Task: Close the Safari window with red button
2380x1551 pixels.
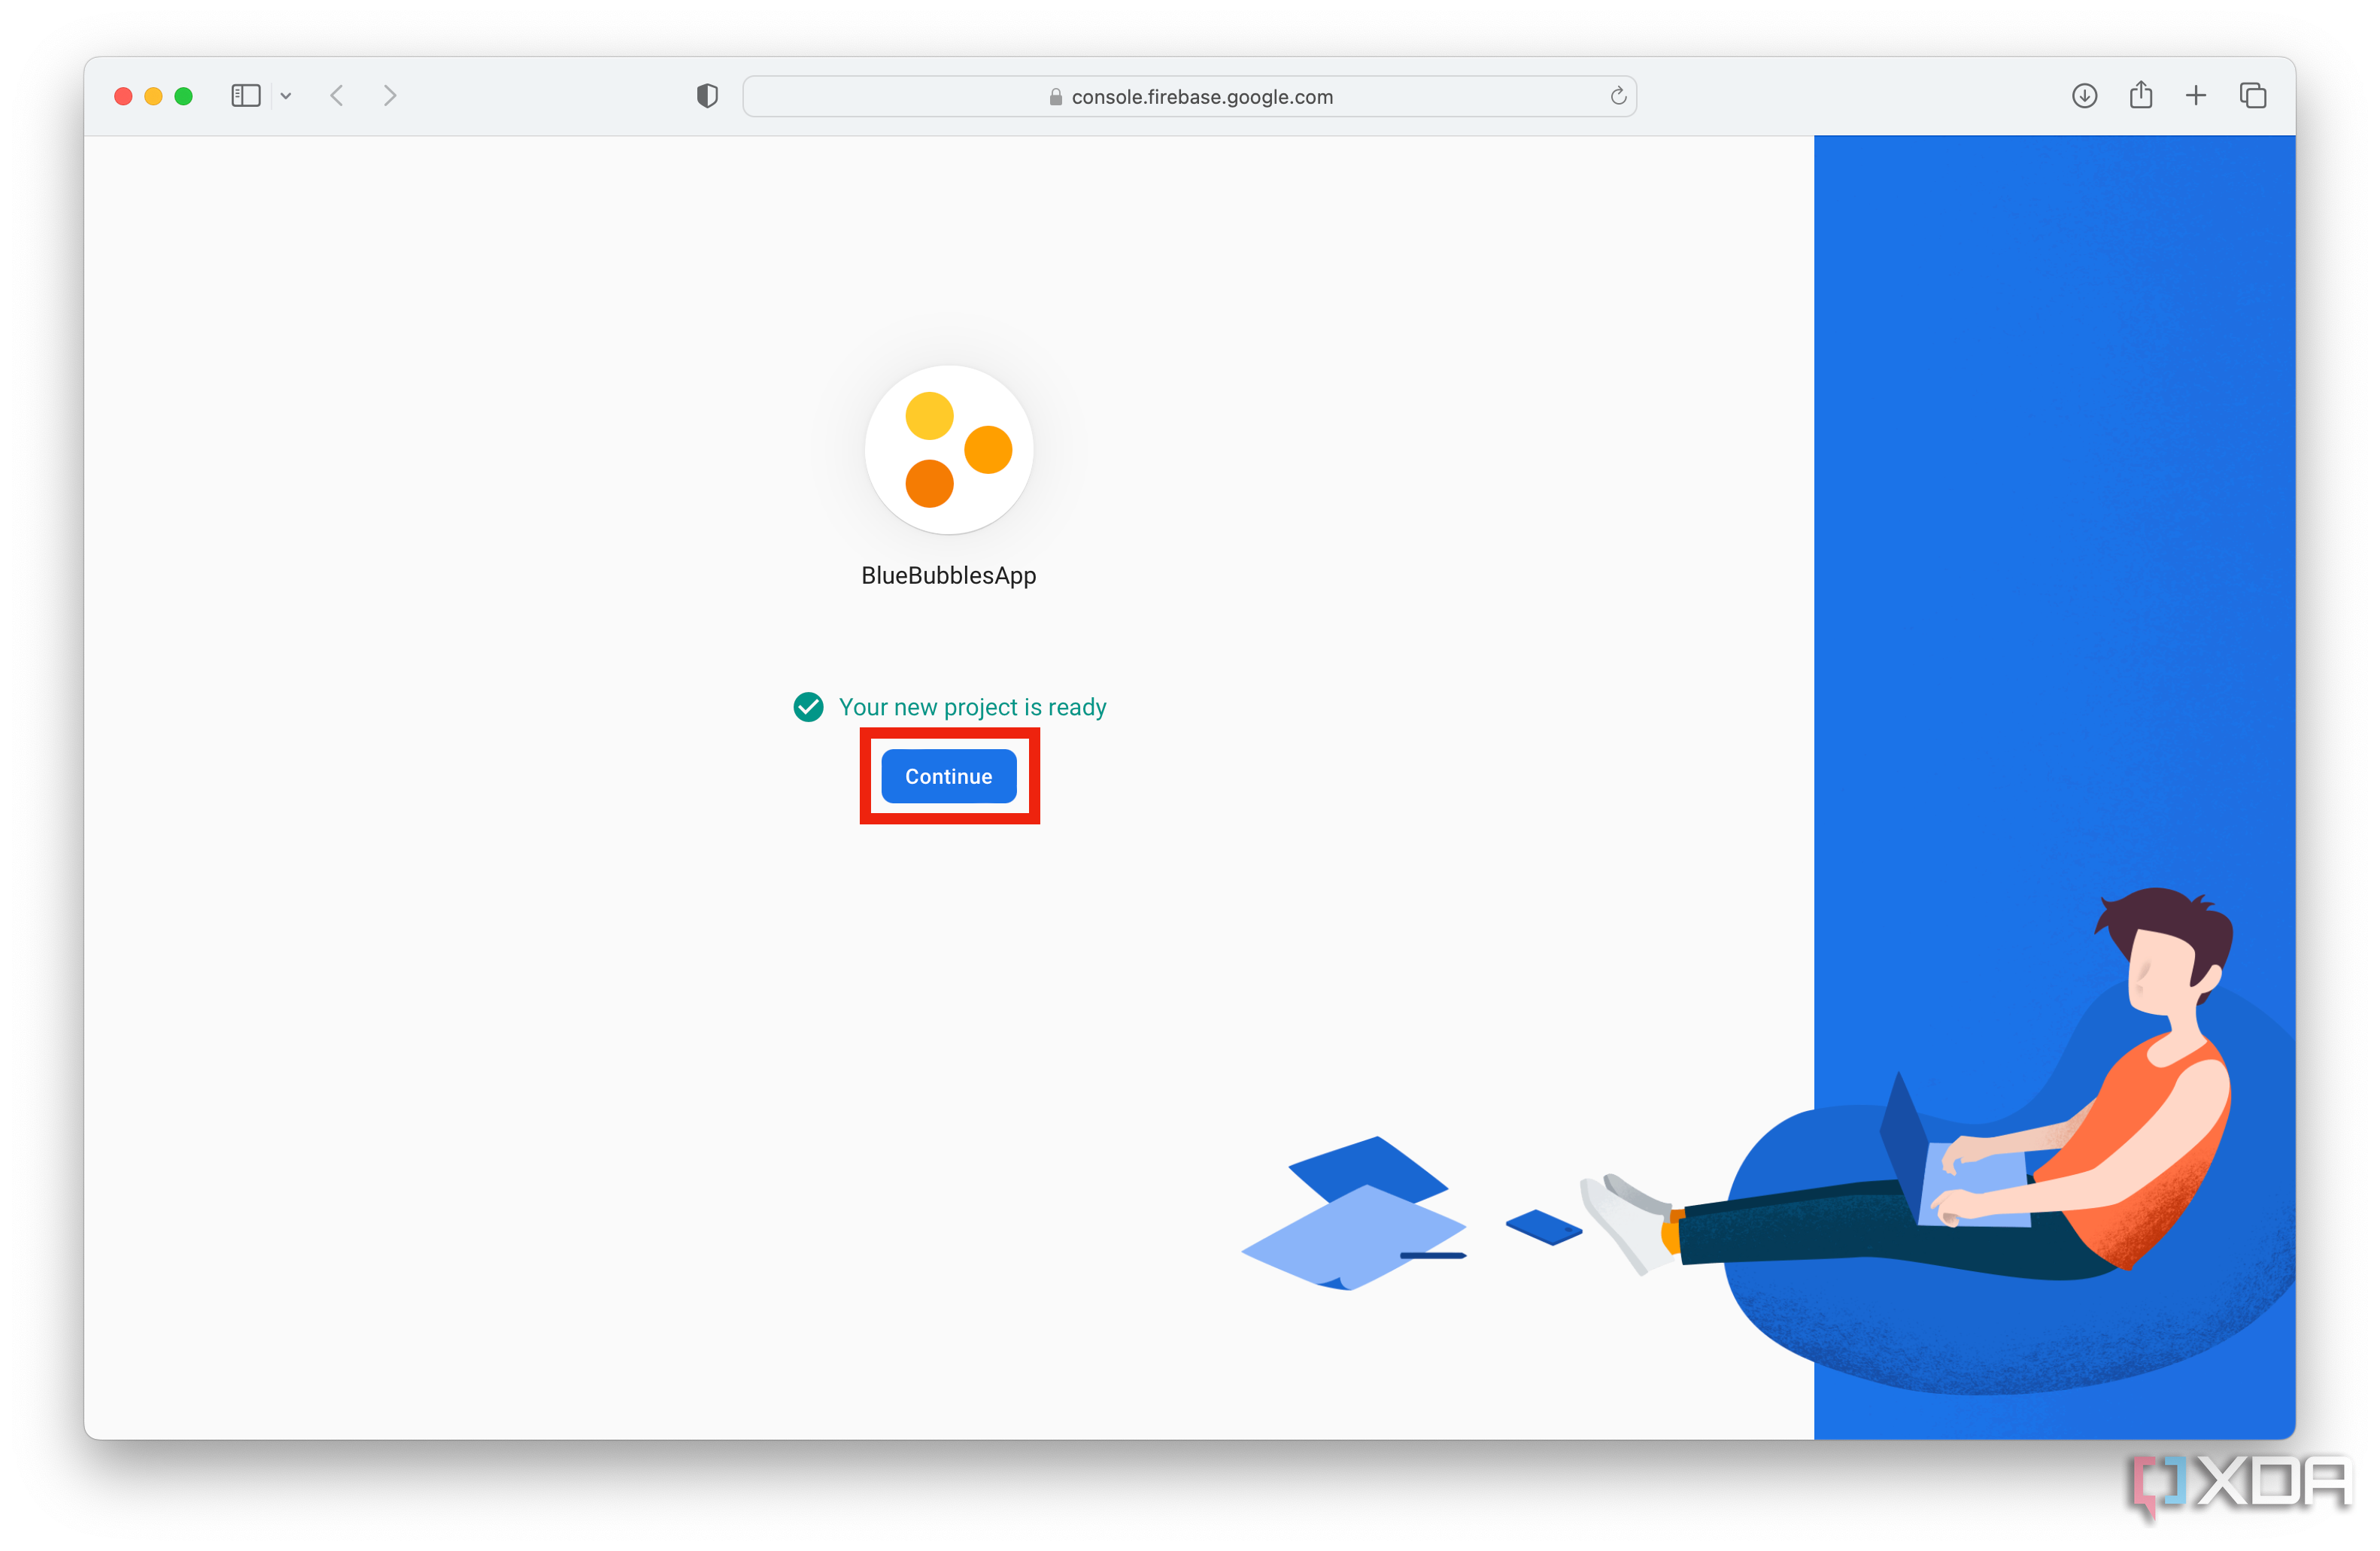Action: [x=123, y=96]
